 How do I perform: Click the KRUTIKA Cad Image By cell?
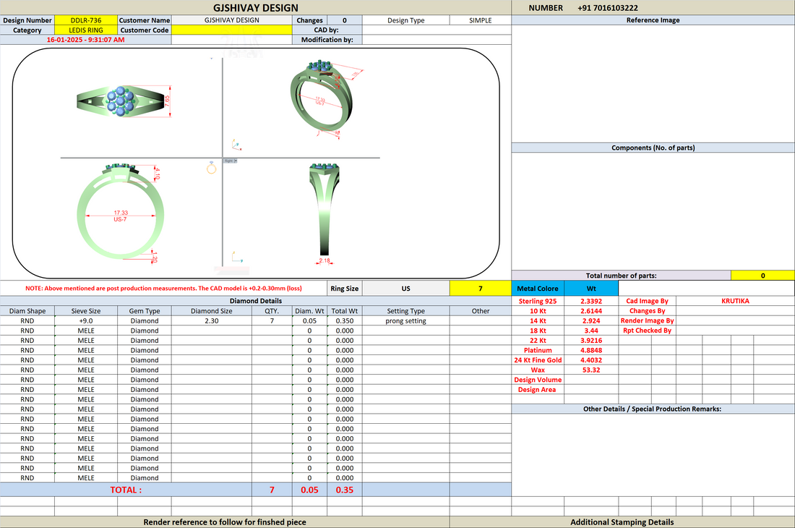[x=735, y=301]
